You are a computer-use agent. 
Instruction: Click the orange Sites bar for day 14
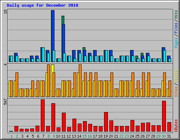[80, 80]
